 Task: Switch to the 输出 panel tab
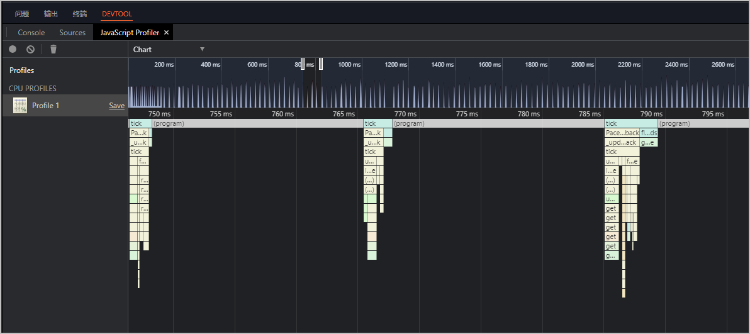51,14
